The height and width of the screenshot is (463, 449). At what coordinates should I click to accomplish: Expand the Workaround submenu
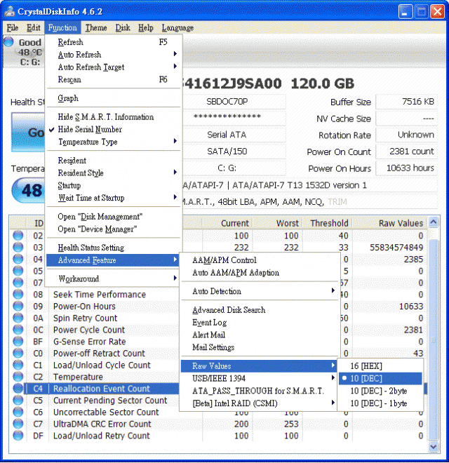pos(114,279)
